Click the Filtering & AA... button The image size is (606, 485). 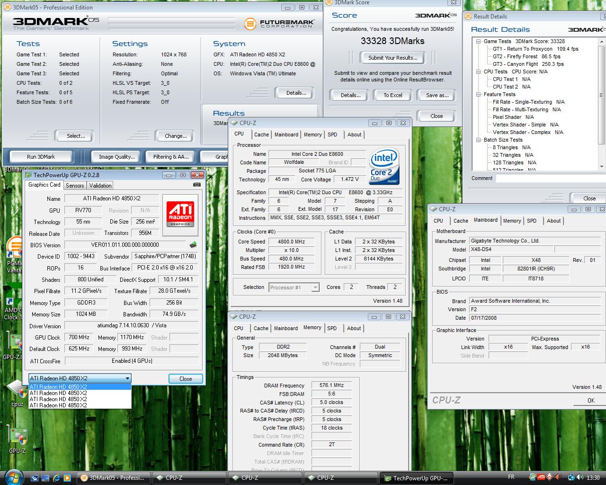[171, 157]
